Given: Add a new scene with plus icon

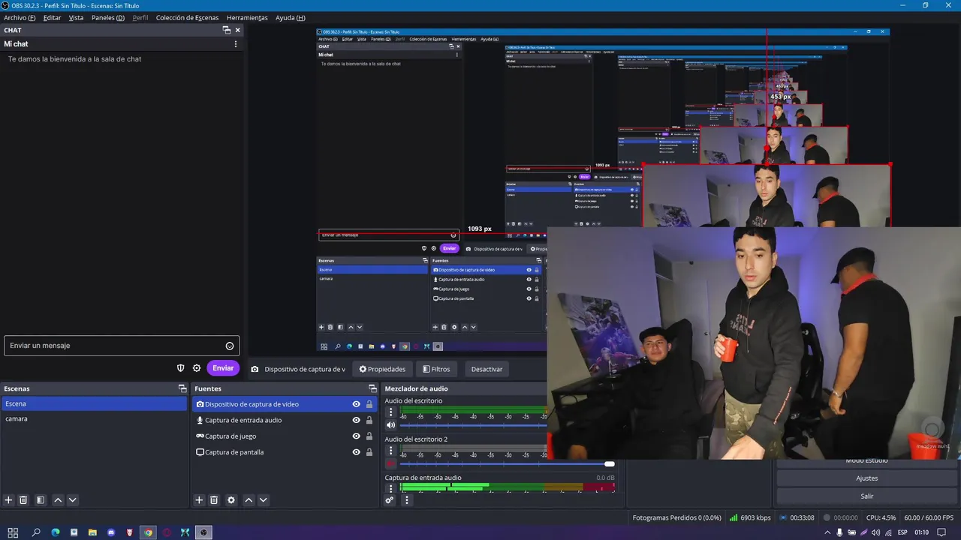Looking at the screenshot, I should (x=9, y=500).
